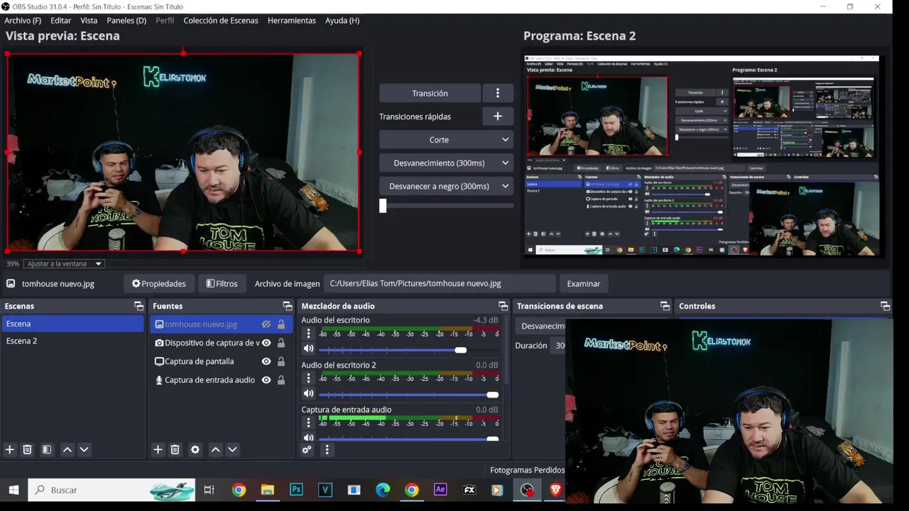Move the scene up with the arrow
Image resolution: width=909 pixels, height=511 pixels.
point(67,449)
